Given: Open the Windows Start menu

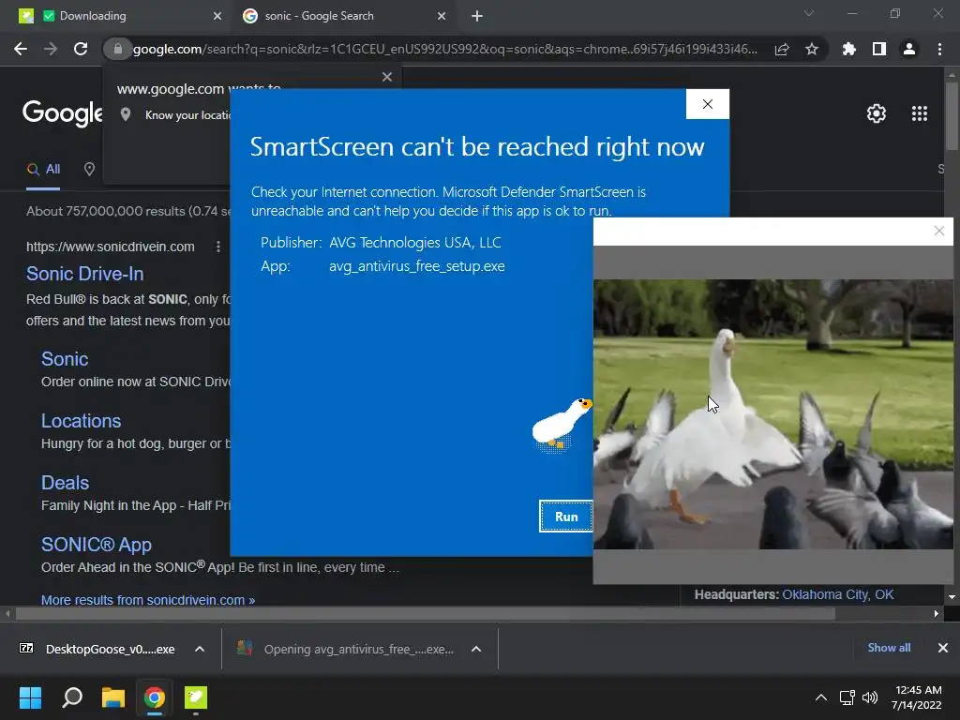Looking at the screenshot, I should (30, 697).
